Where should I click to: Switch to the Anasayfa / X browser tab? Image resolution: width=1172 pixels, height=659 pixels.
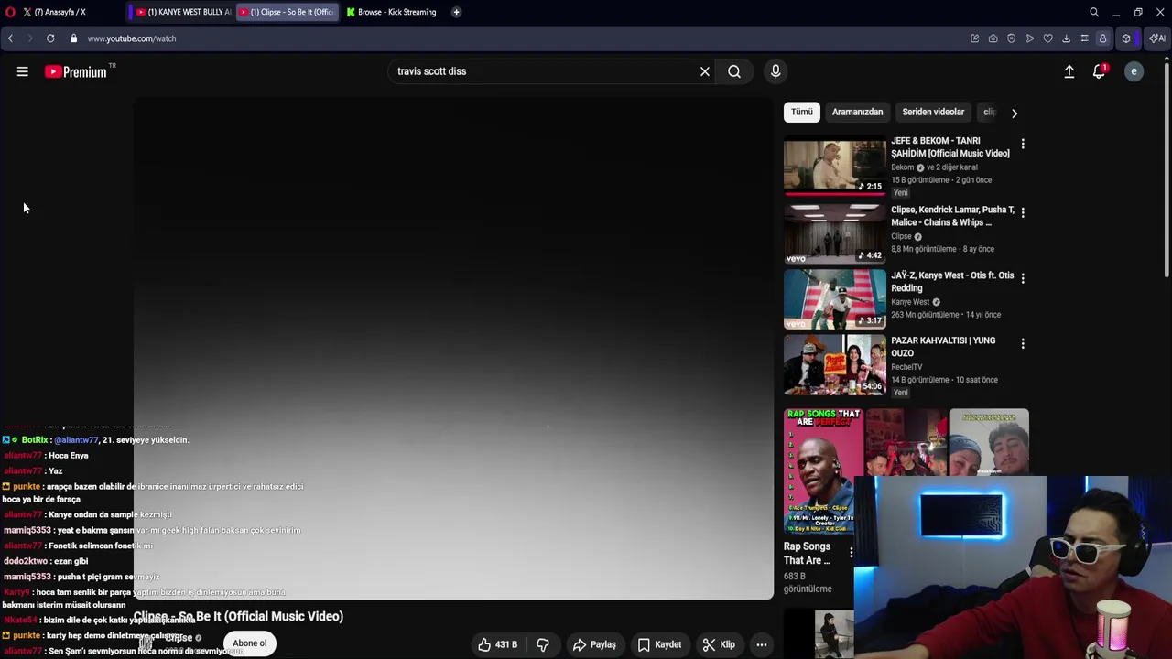(x=60, y=12)
